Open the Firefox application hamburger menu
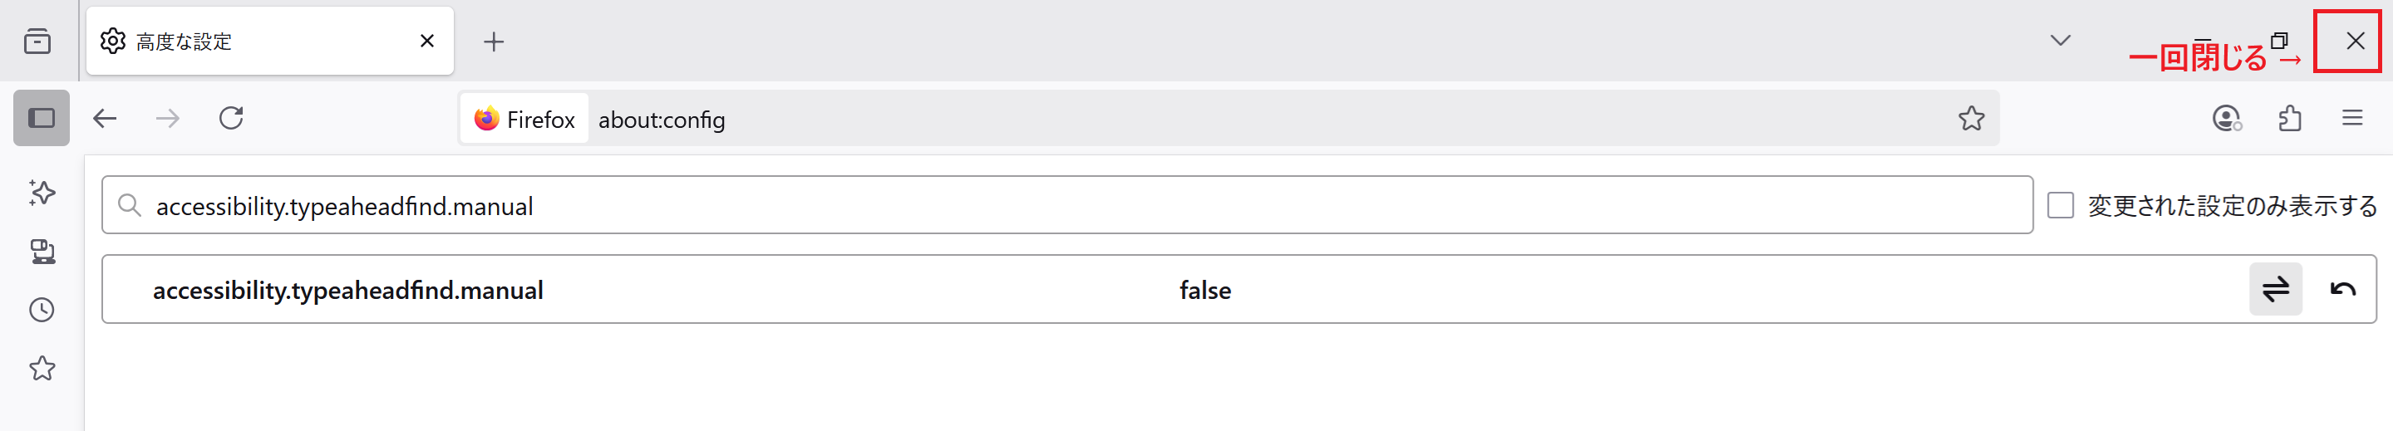This screenshot has height=431, width=2393. pos(2352,118)
